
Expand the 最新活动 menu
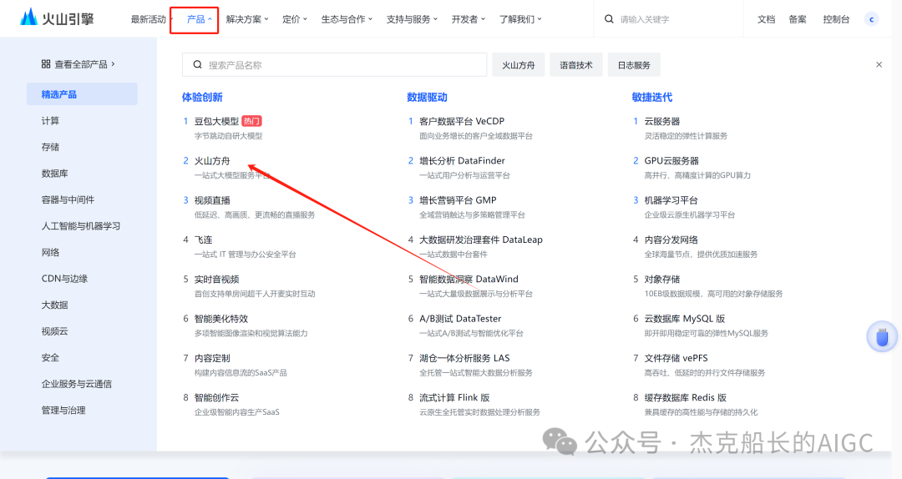[151, 19]
